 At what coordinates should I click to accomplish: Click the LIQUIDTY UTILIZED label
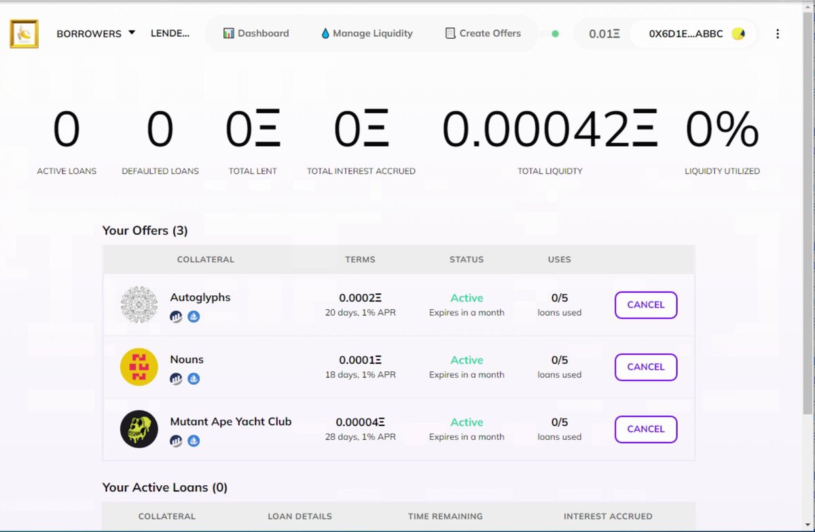point(723,171)
